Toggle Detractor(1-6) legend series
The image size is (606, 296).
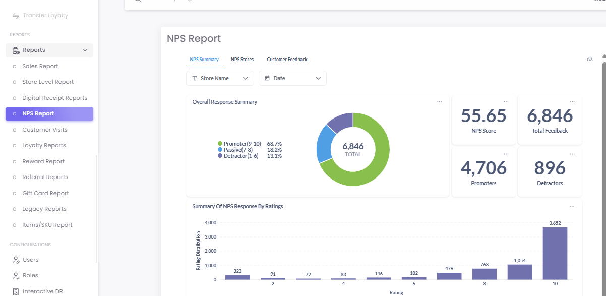[240, 156]
